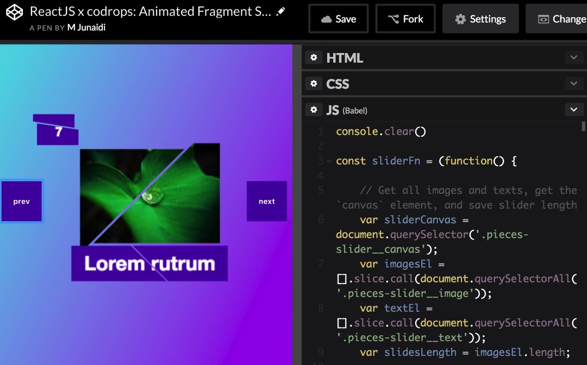Click the 'const sliderFn' code line

[427, 161]
